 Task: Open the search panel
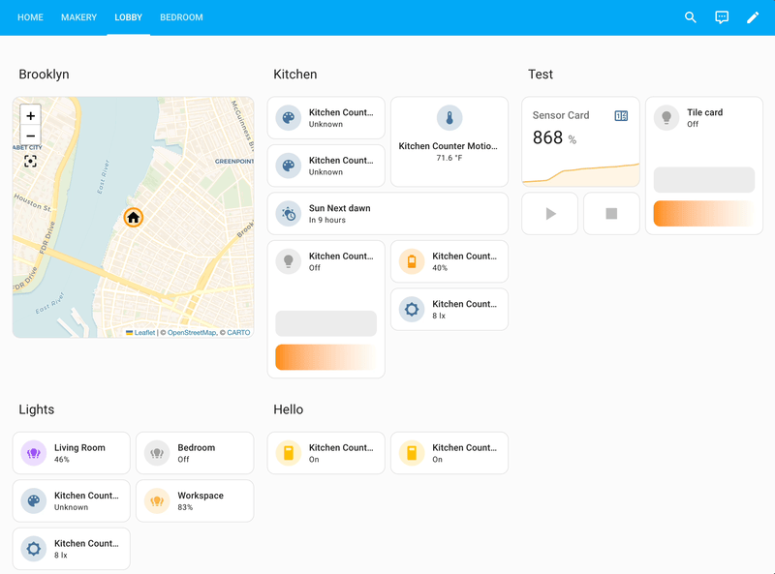(x=690, y=16)
